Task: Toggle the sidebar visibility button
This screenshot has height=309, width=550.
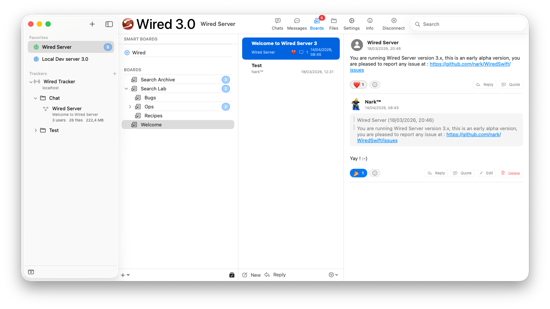Action: pyautogui.click(x=109, y=24)
